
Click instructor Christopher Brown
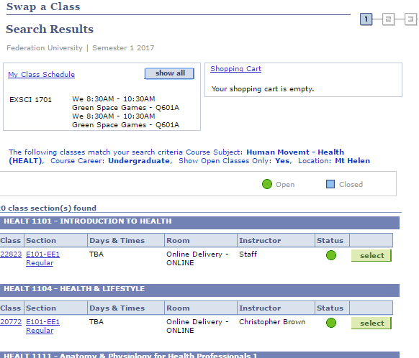click(272, 322)
